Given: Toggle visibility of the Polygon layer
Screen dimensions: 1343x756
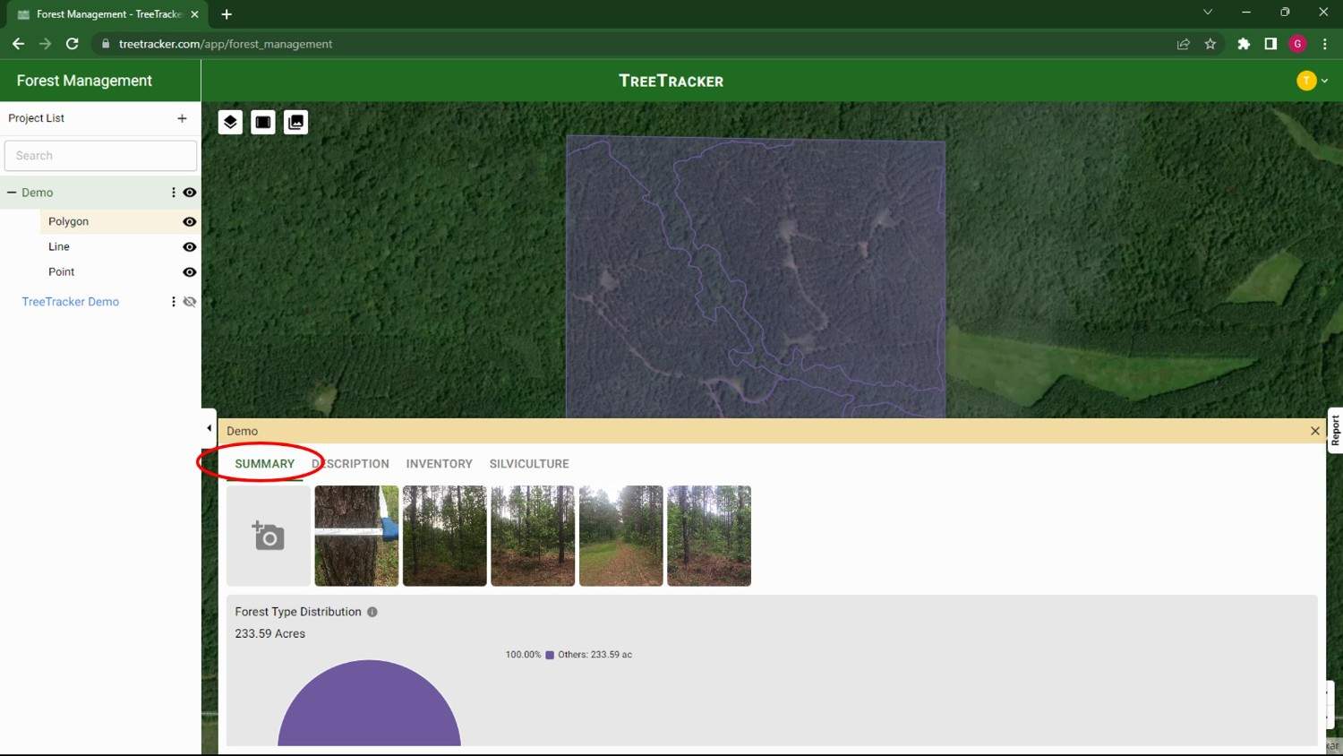Looking at the screenshot, I should point(189,221).
